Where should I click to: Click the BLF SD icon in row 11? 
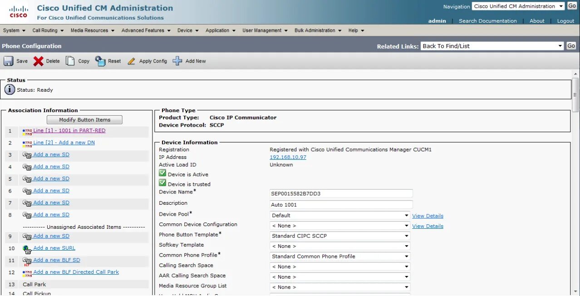[x=27, y=261]
